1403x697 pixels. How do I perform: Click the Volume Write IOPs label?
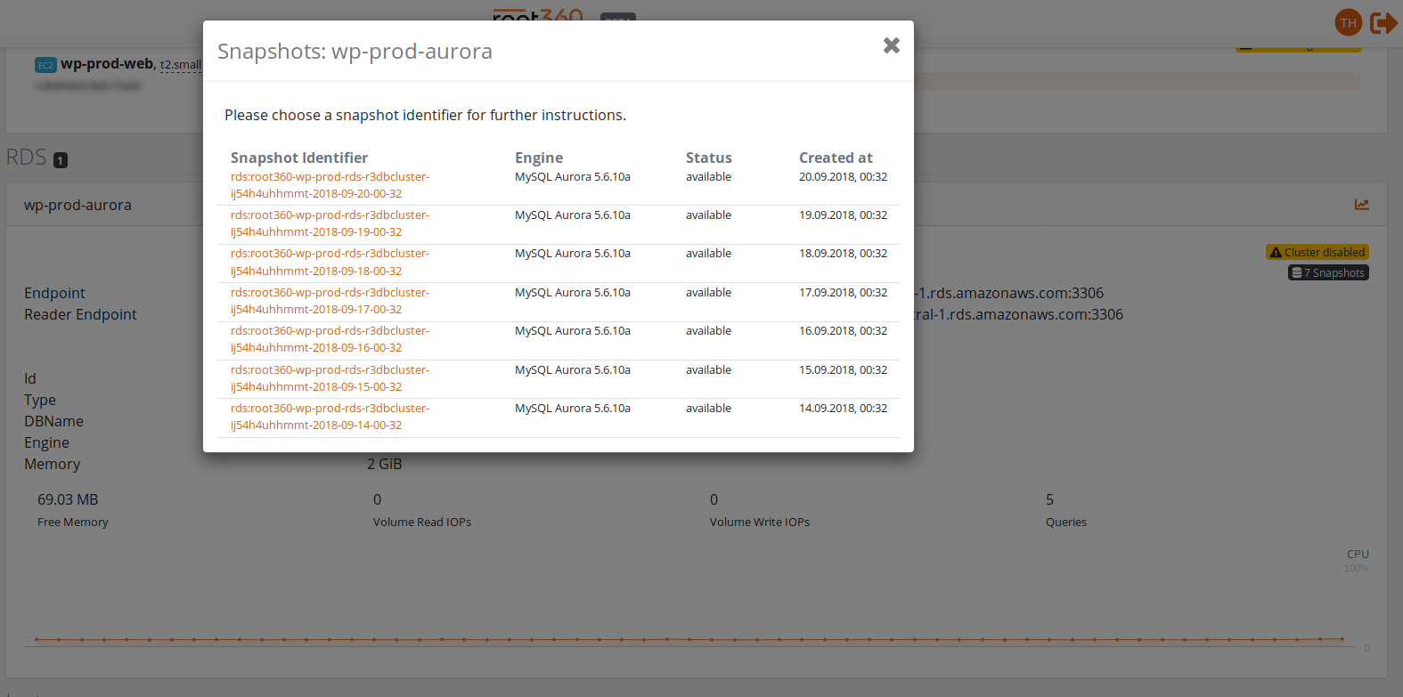click(760, 523)
